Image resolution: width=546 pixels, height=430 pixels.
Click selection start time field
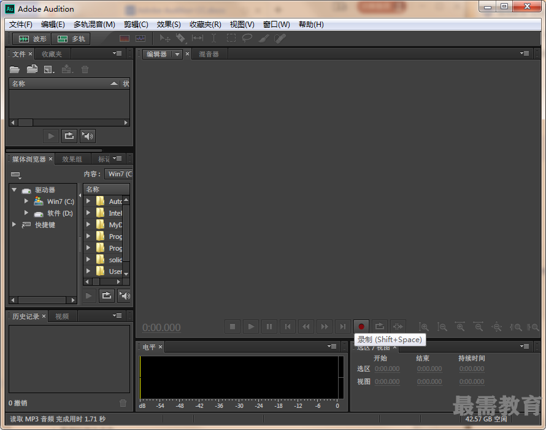click(387, 369)
